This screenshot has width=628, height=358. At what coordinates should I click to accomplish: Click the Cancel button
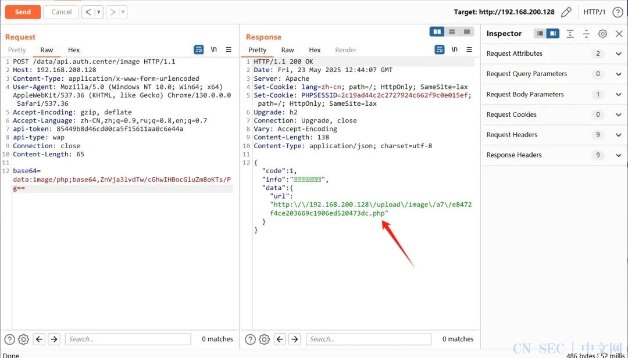[x=61, y=12]
